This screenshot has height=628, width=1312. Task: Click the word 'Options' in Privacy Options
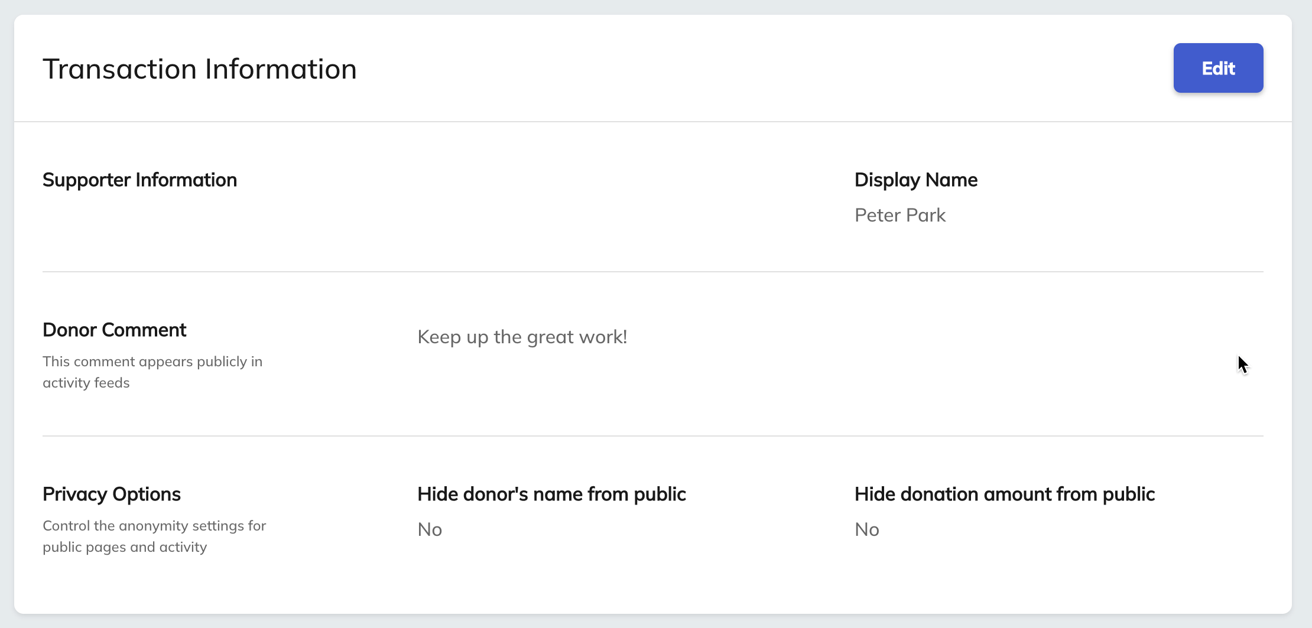[x=147, y=494]
